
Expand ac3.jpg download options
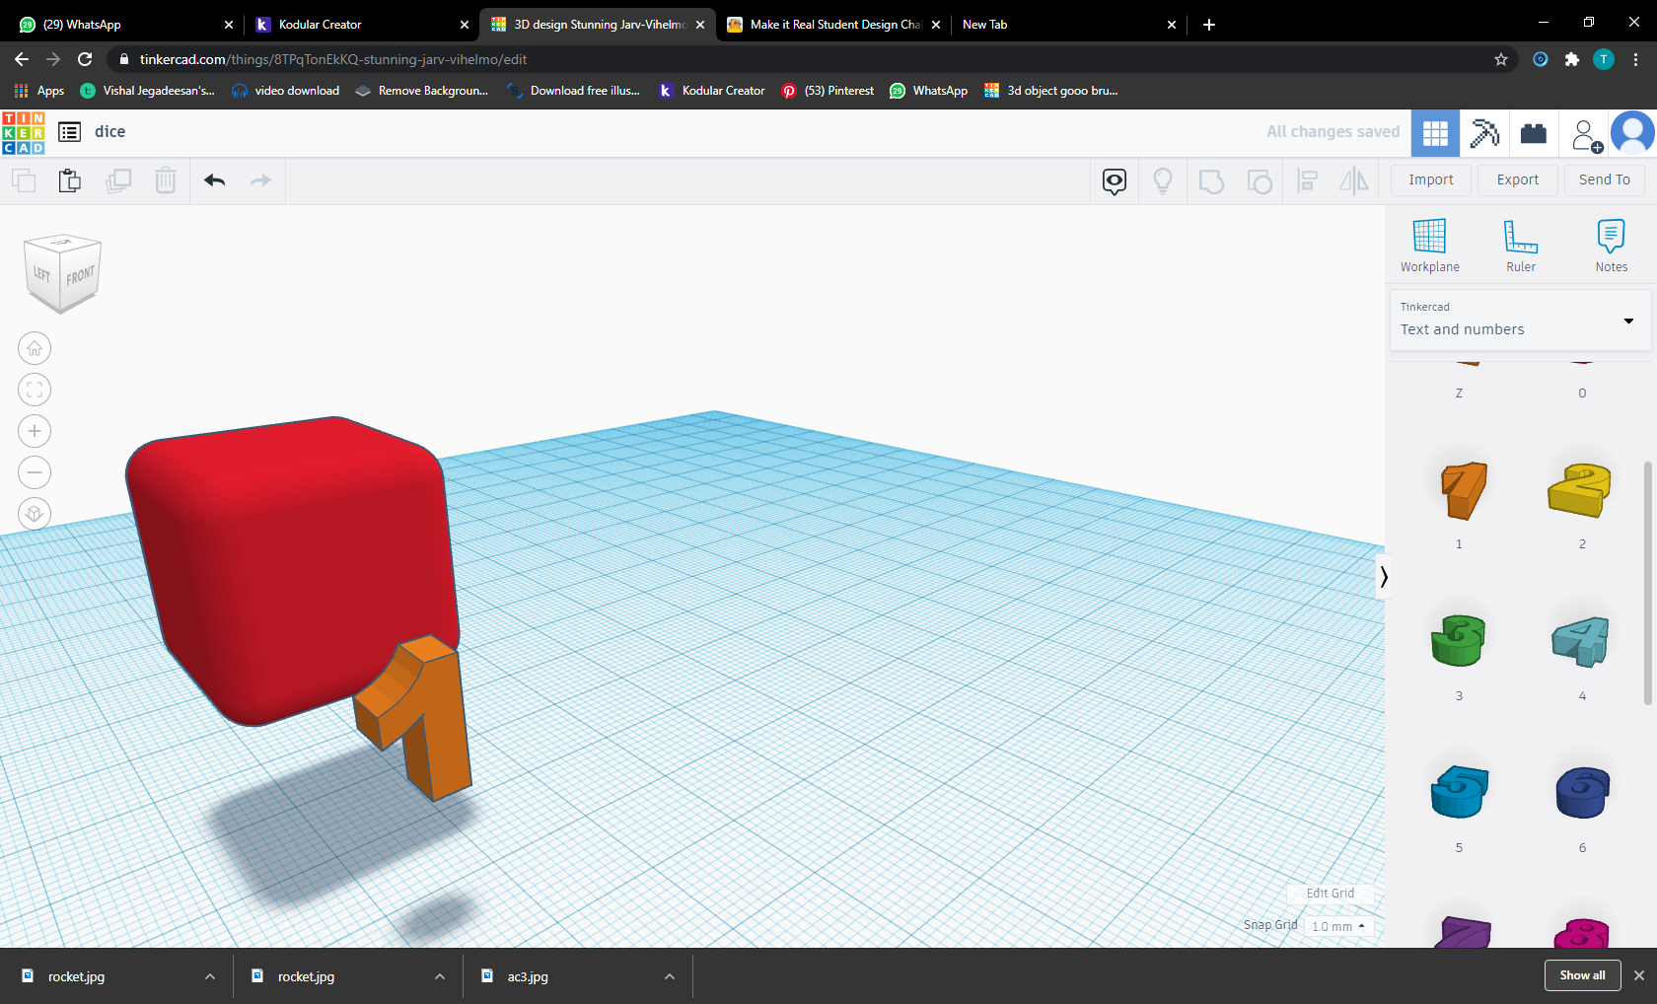coord(670,976)
